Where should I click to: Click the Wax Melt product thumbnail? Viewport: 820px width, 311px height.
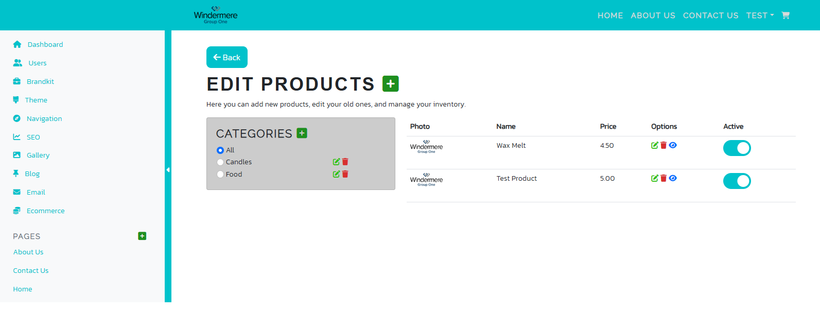(x=426, y=147)
